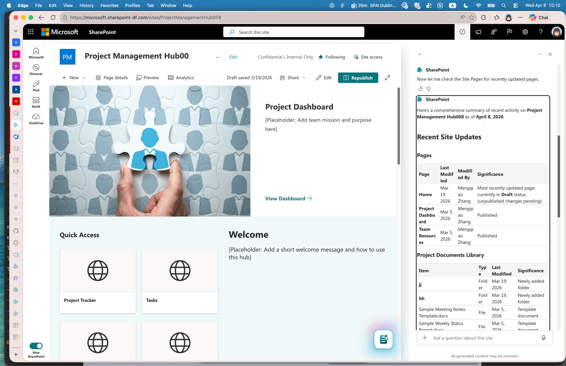Open Analytics in the page toolbar
Screen dimensions: 566x366
(x=181, y=78)
